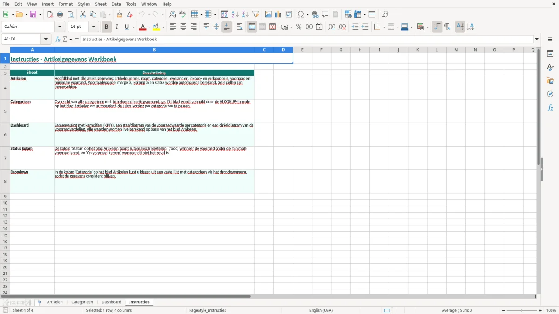Switch to the Dashboard sheet tab
The image size is (559, 314).
(111, 302)
